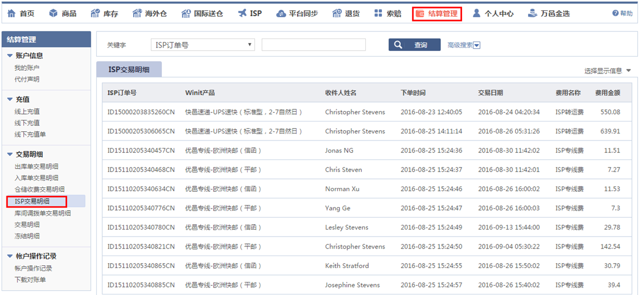
Task: Click the cloud icon beside 平台同步
Action: (281, 14)
